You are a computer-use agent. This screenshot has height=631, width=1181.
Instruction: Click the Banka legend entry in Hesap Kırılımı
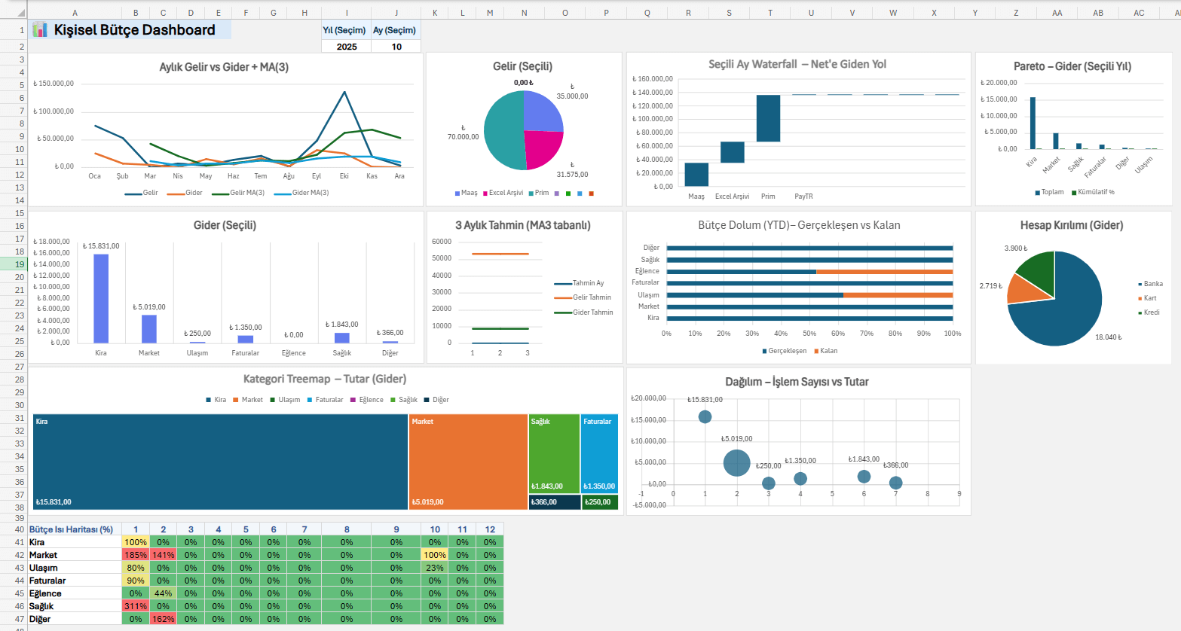point(1152,284)
